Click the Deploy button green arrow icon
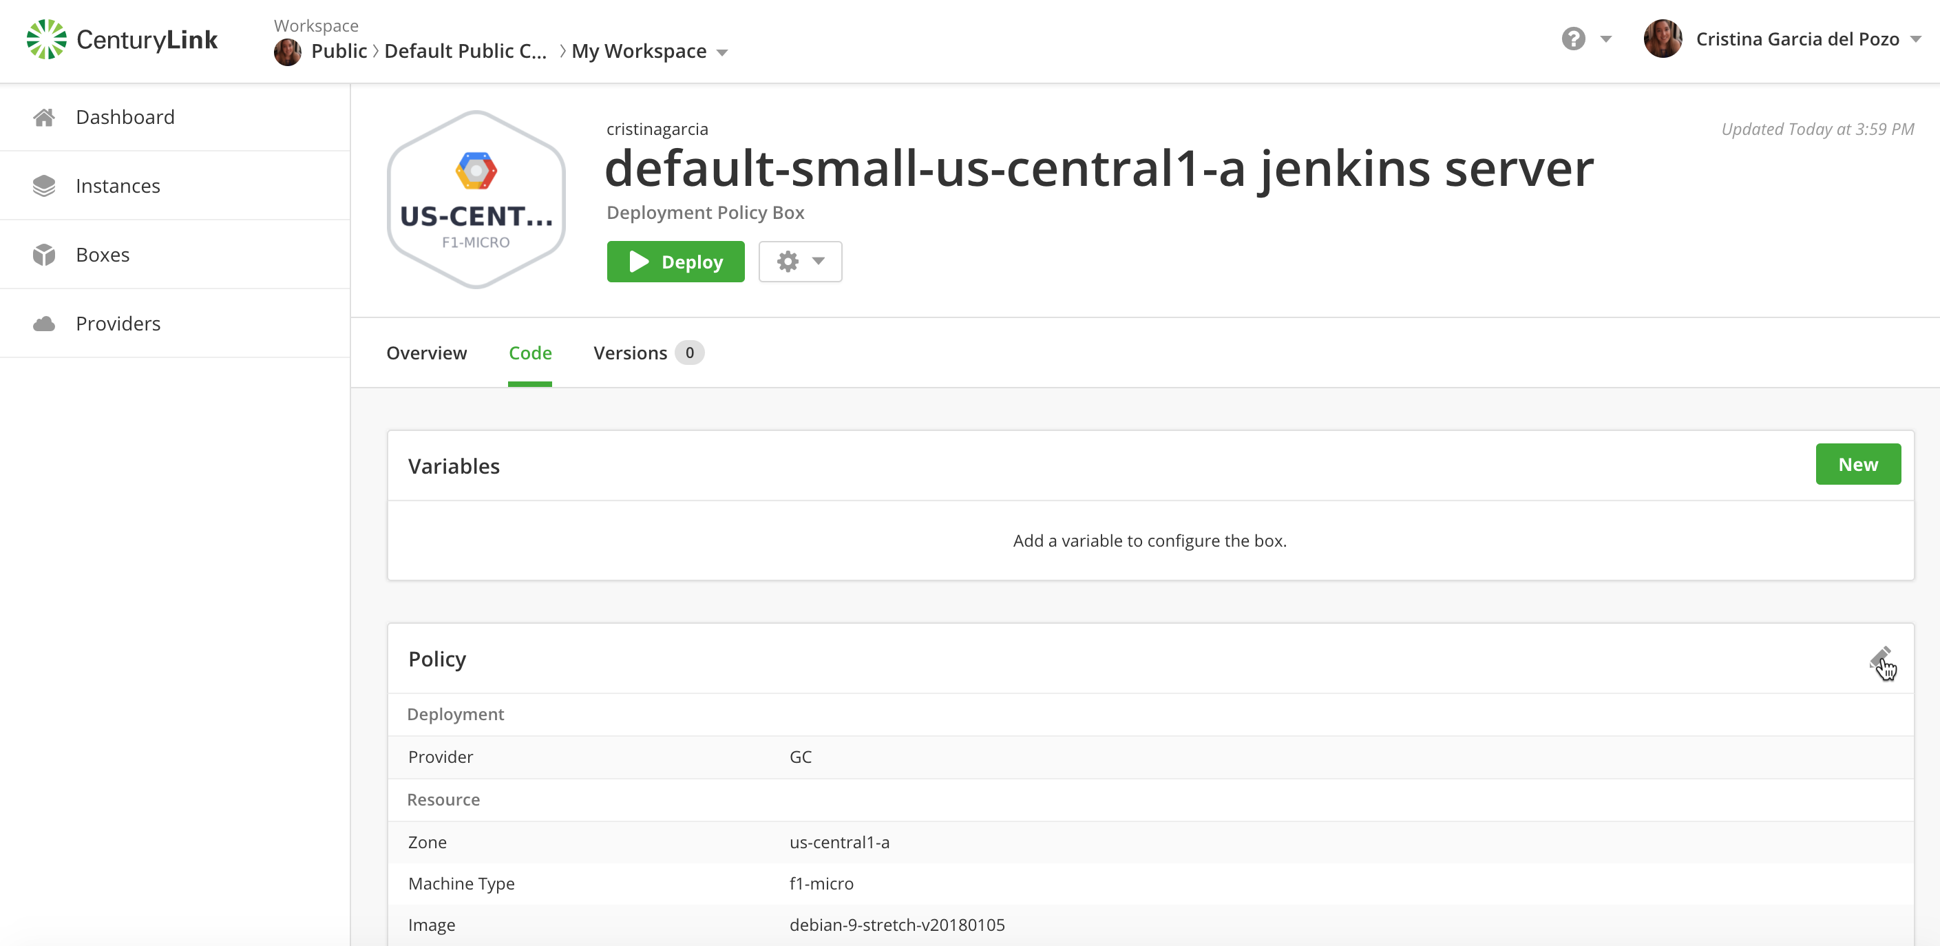1940x946 pixels. pyautogui.click(x=638, y=261)
